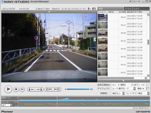Click the E139.36.29.N35.27.54 coordinates readout
This screenshot has height=113, width=151.
[74, 9]
